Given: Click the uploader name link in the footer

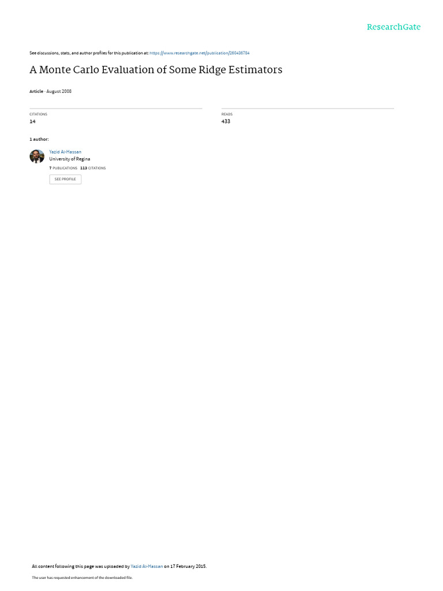Looking at the screenshot, I should (147, 566).
